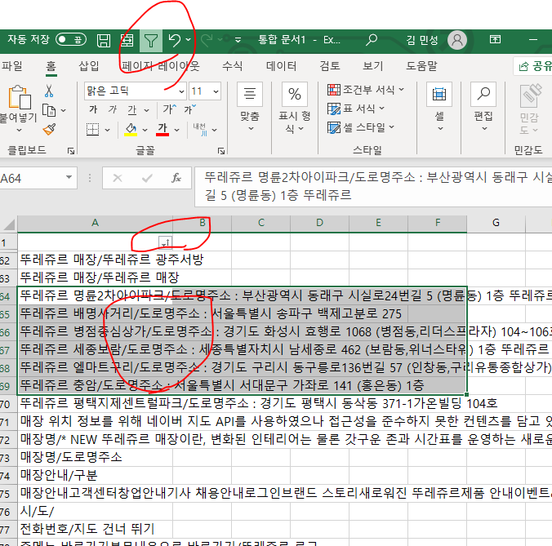The height and width of the screenshot is (546, 552).
Task: Open the 도움말 ribbon tab
Action: click(421, 66)
